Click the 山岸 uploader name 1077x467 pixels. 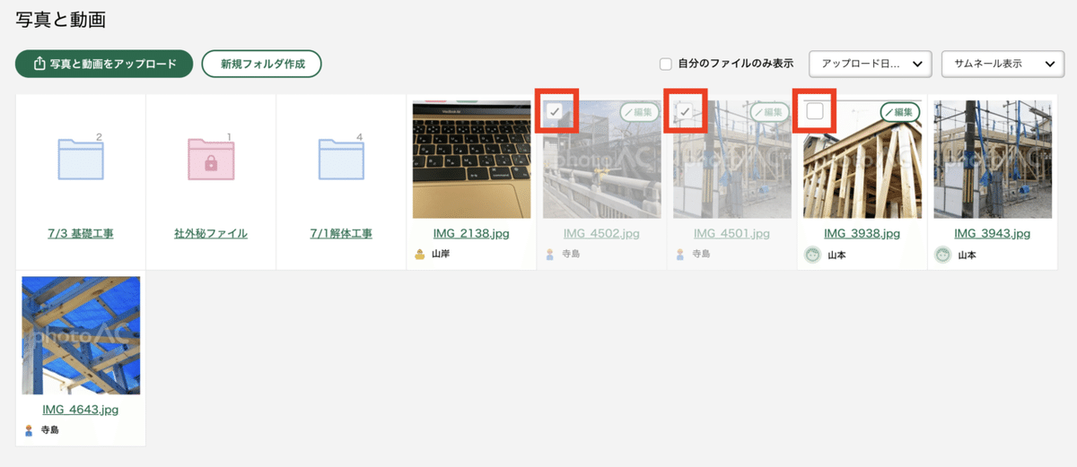point(441,255)
